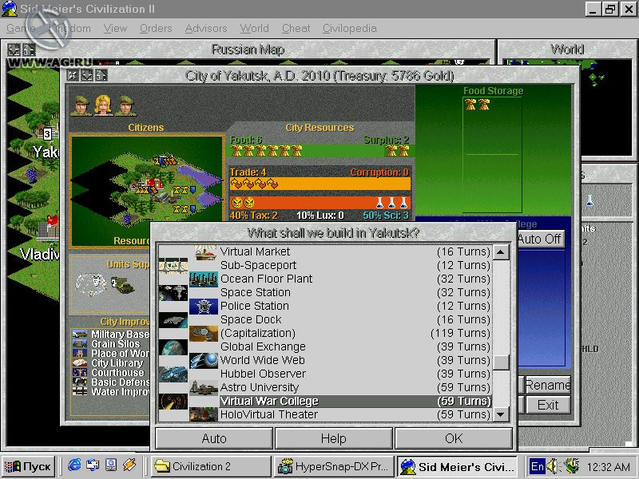The height and width of the screenshot is (479, 639).
Task: Click the Global Exchange planet icon
Action: (173, 347)
